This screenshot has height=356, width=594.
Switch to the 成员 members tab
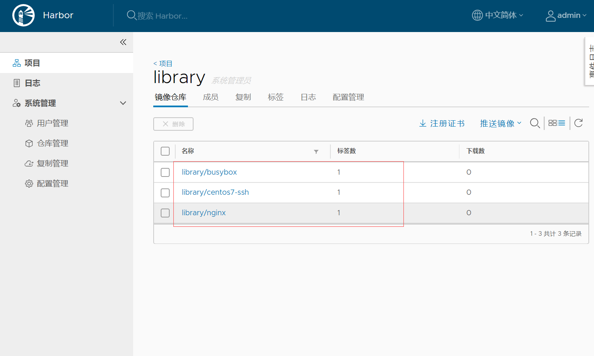pos(211,97)
